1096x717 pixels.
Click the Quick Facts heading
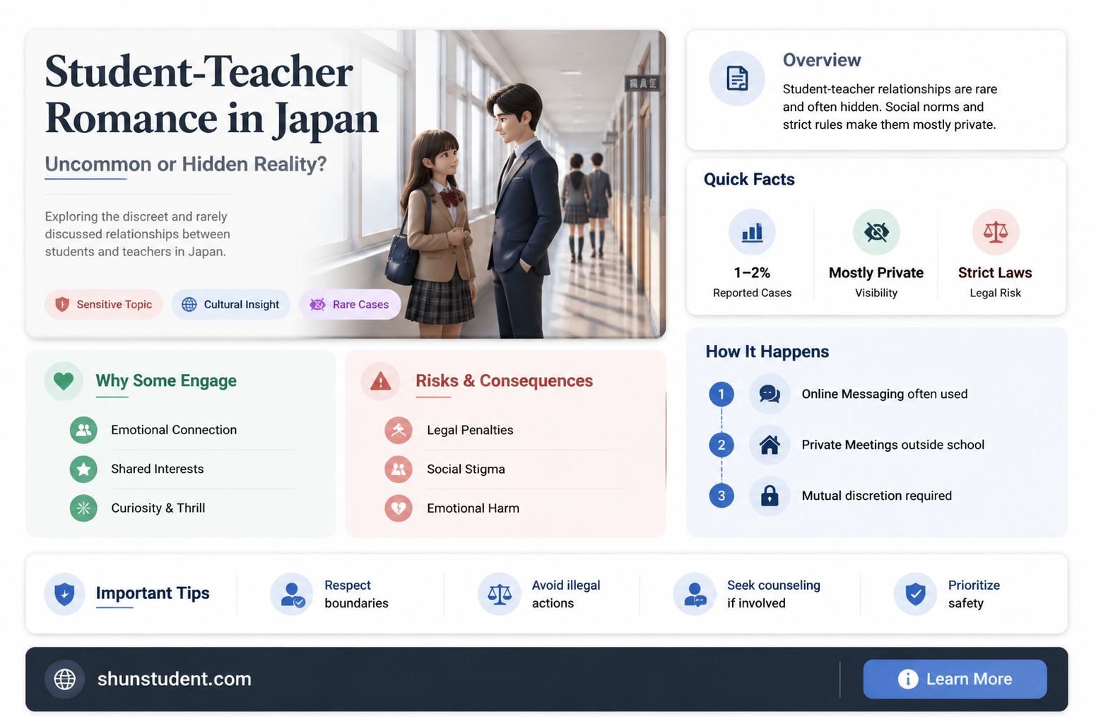coord(749,180)
